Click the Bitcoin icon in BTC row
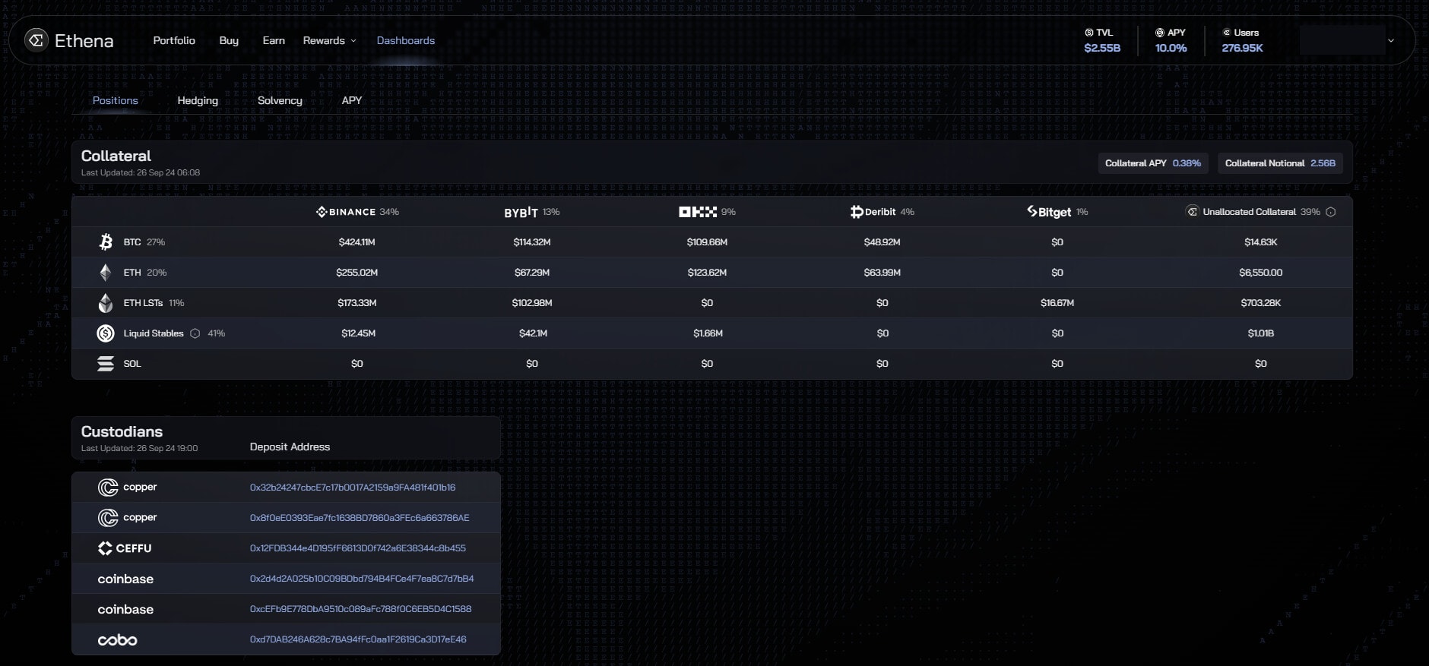The width and height of the screenshot is (1429, 666). (106, 242)
